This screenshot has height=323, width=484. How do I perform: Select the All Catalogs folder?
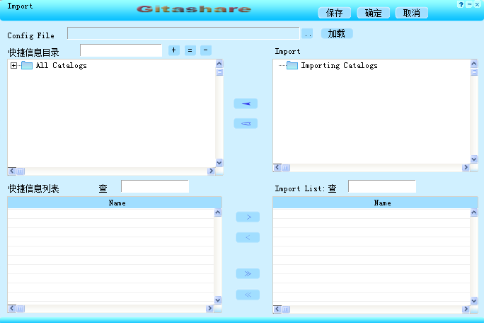(x=54, y=66)
